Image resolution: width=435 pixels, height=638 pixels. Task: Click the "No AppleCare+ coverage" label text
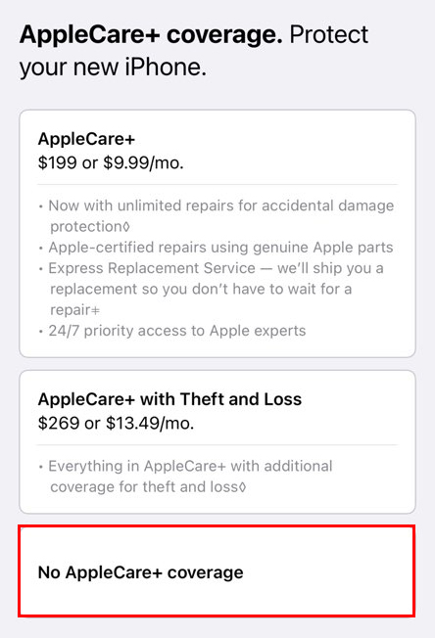[140, 572]
